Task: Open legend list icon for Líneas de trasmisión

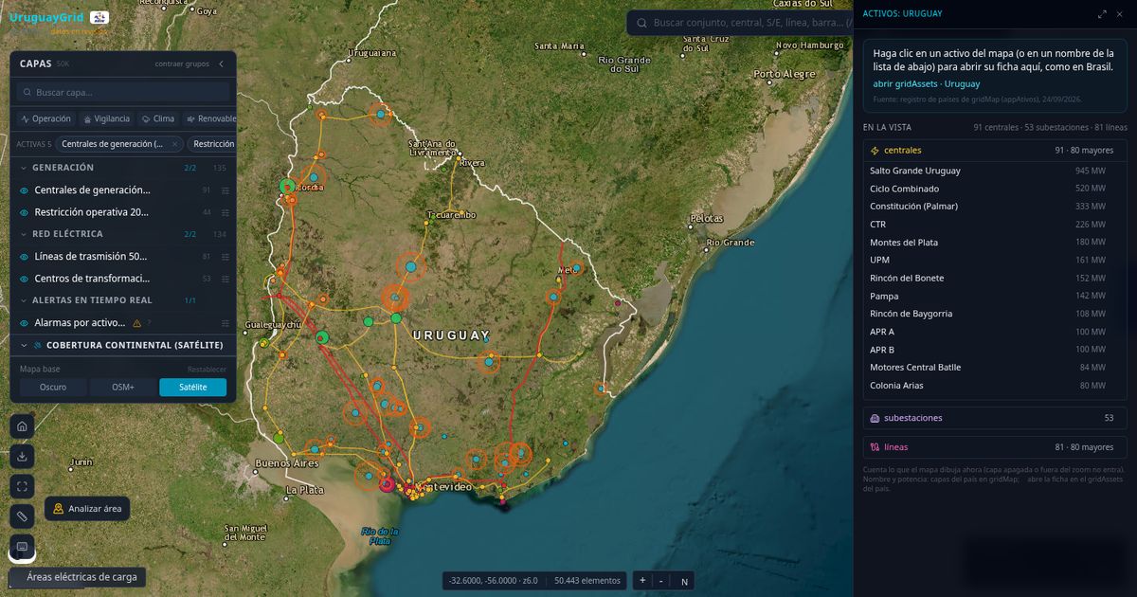Action: point(226,257)
